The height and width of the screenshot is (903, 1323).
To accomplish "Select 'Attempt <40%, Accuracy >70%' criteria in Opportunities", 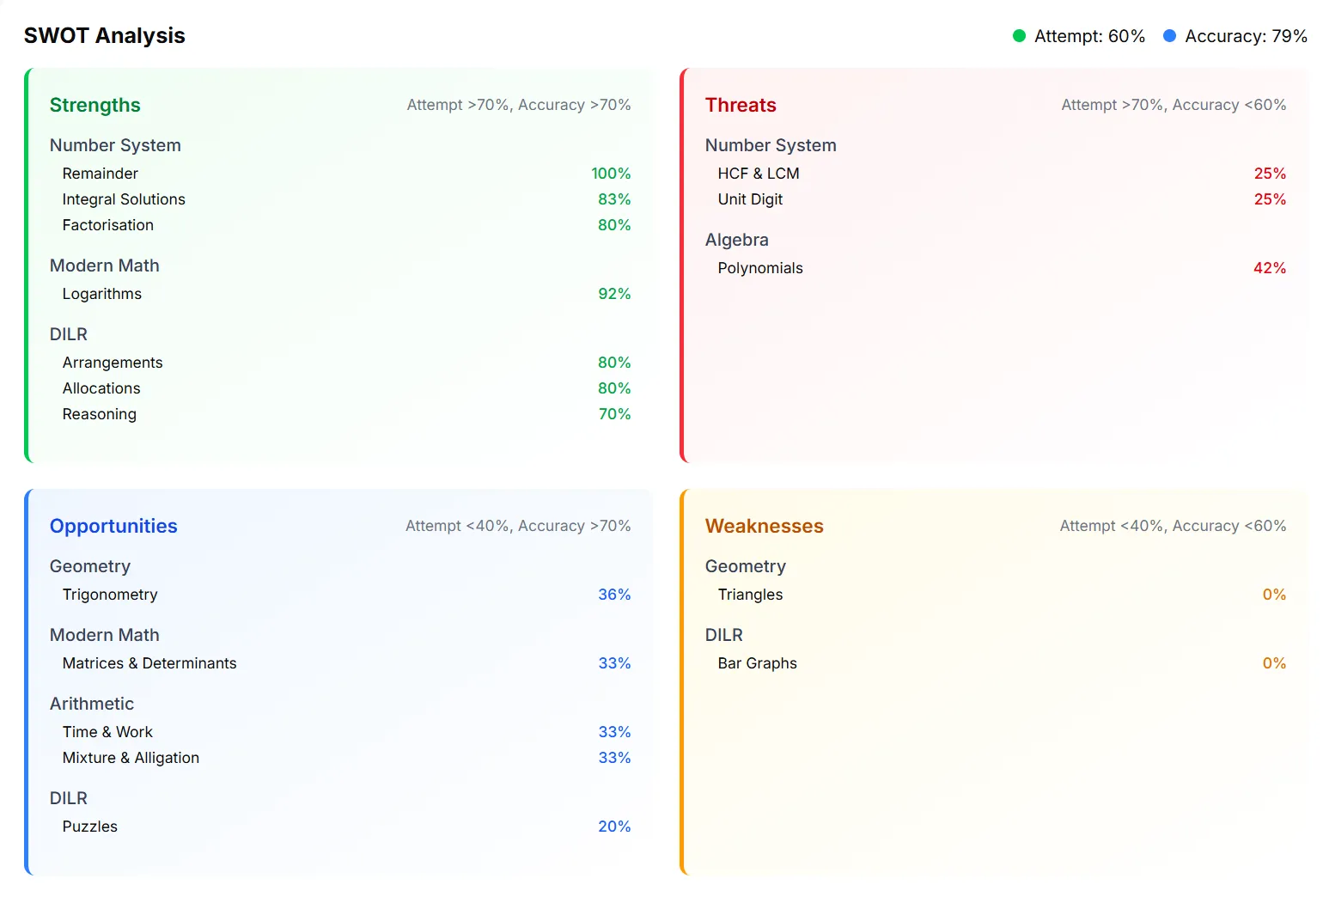I will [x=518, y=526].
